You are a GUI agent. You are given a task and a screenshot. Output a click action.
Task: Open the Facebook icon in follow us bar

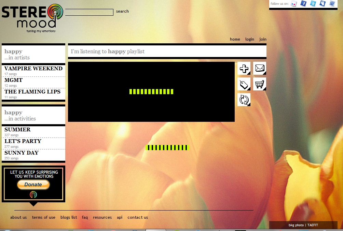tap(303, 4)
